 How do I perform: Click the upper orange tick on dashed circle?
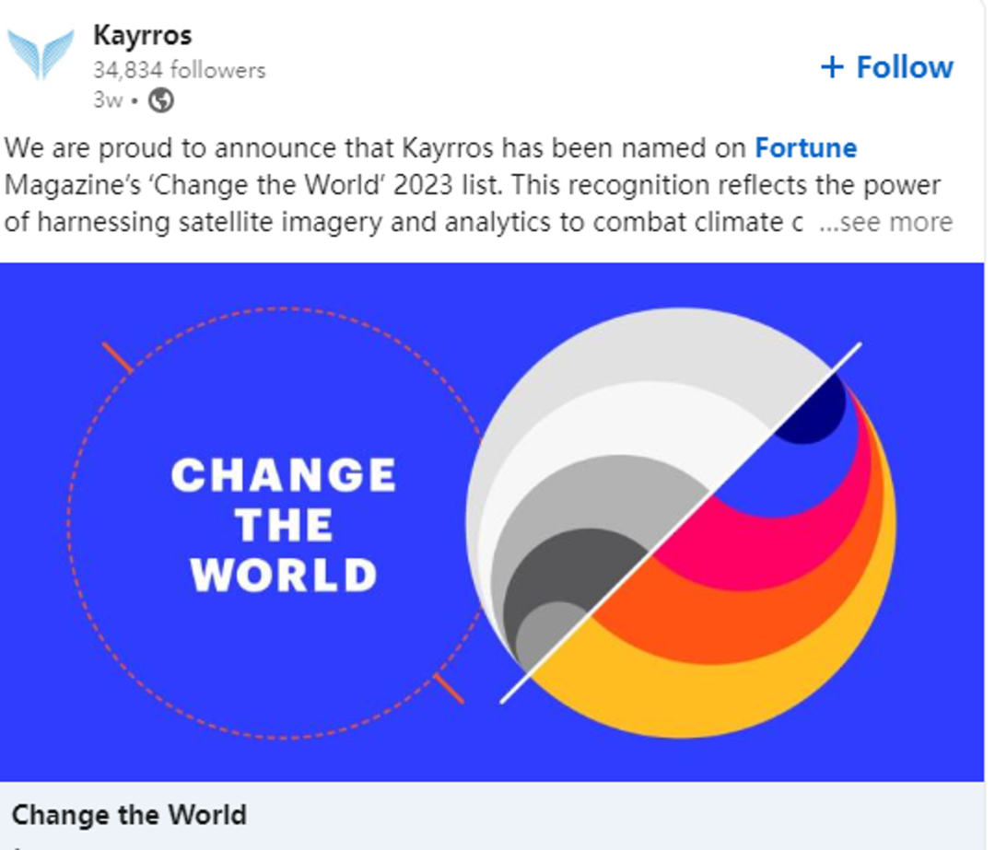(117, 357)
